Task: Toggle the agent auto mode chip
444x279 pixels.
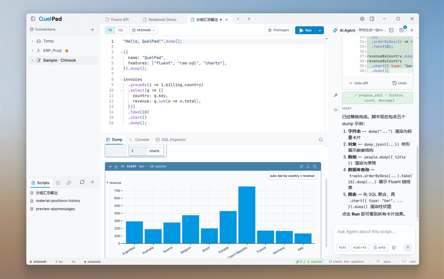Action: click(x=380, y=248)
